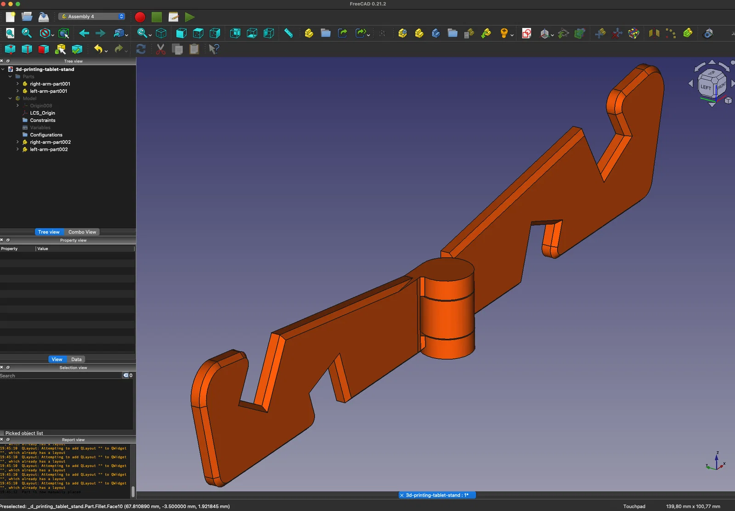The height and width of the screenshot is (511, 735).
Task: Click the scissors cut icon
Action: (x=160, y=49)
